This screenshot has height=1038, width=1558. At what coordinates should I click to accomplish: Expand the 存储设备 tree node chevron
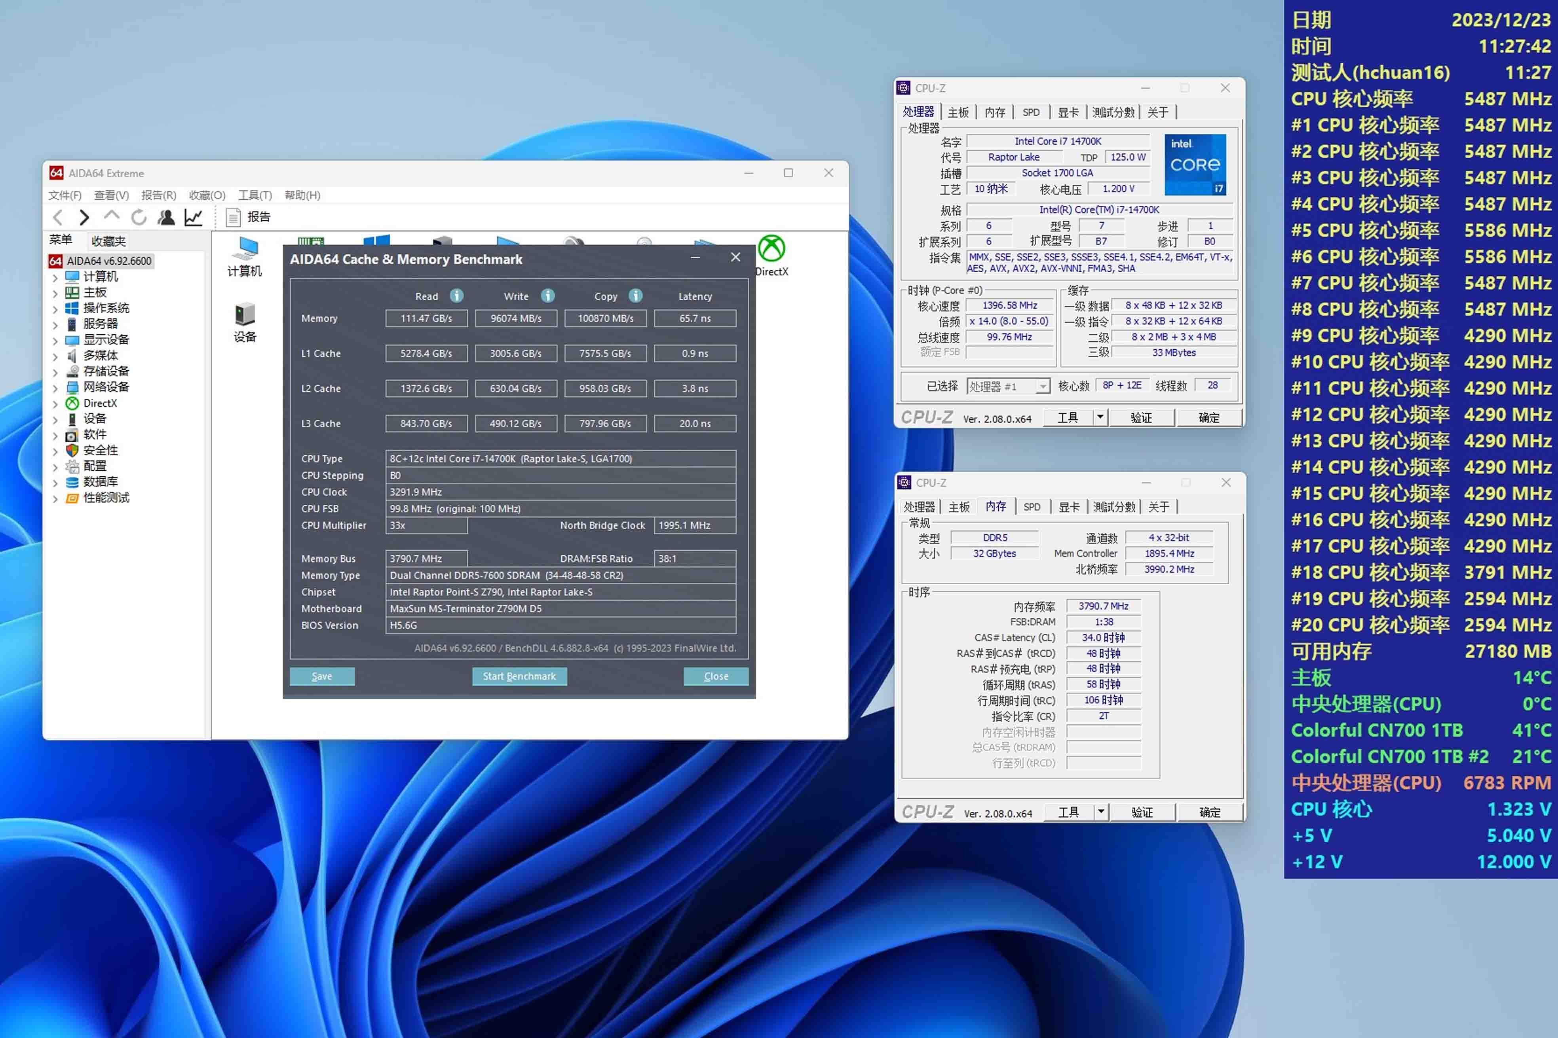coord(56,372)
